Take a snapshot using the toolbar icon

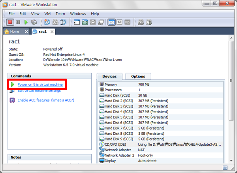point(47,22)
